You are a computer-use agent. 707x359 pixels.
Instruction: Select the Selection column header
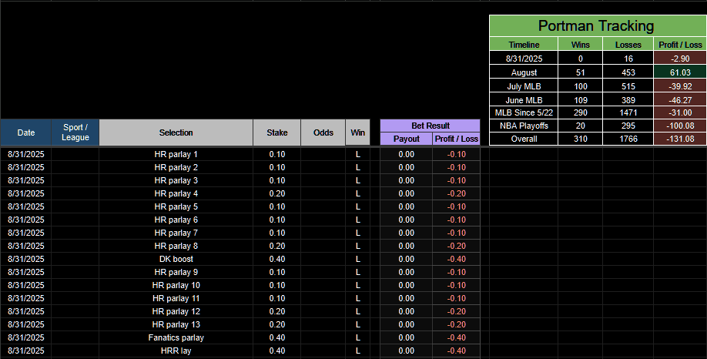point(176,133)
